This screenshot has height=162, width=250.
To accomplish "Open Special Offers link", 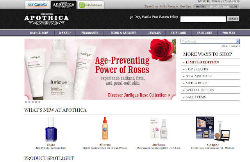I will tap(200, 90).
